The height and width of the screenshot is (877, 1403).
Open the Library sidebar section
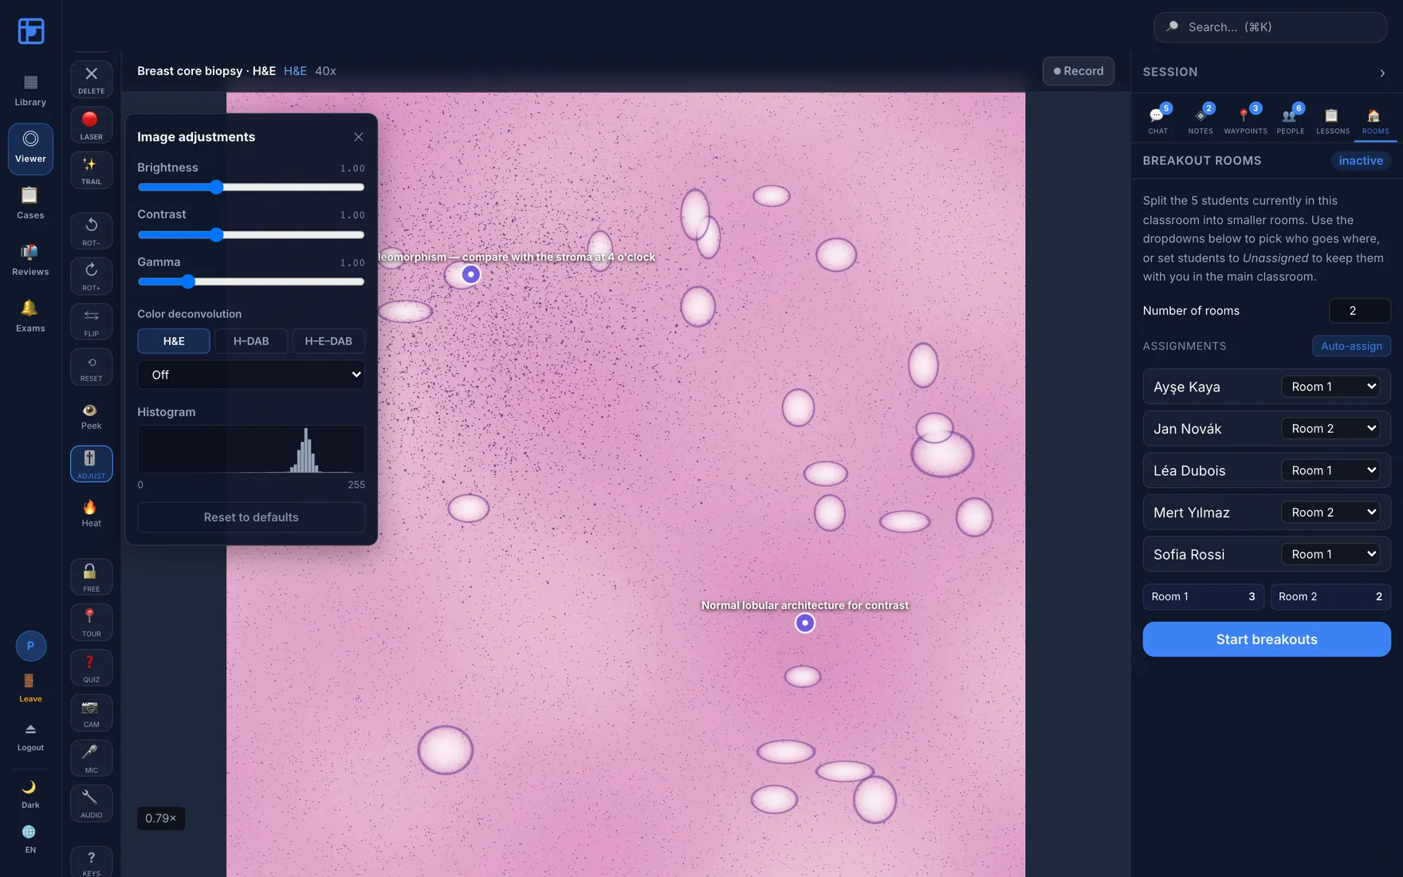click(x=30, y=91)
